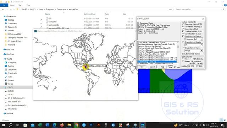Open Word from the taskbar
This screenshot has height=128, width=227.
coord(47,125)
